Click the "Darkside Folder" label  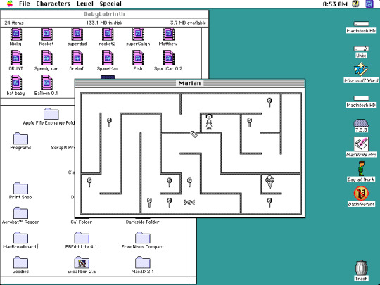click(x=142, y=222)
